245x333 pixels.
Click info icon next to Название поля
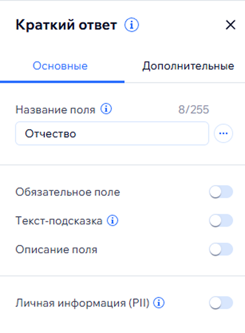[106, 109]
